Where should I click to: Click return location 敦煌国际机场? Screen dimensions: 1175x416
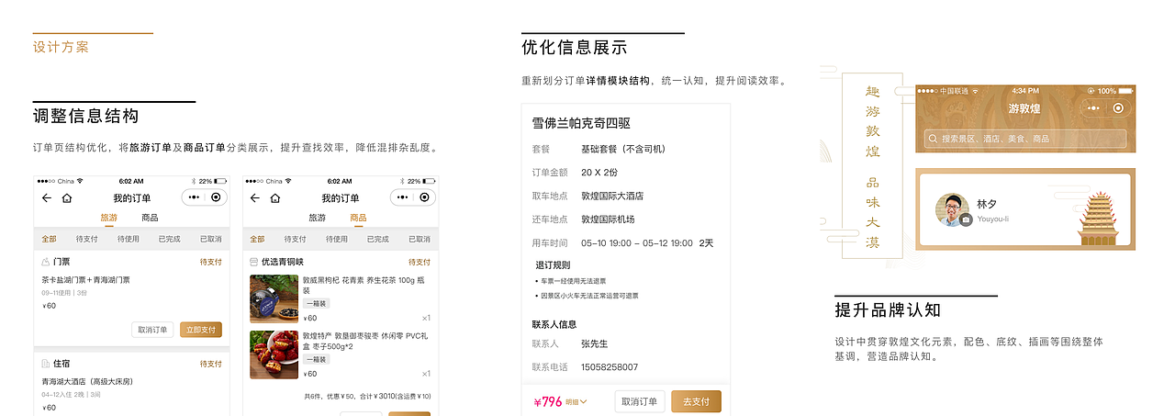tap(608, 219)
